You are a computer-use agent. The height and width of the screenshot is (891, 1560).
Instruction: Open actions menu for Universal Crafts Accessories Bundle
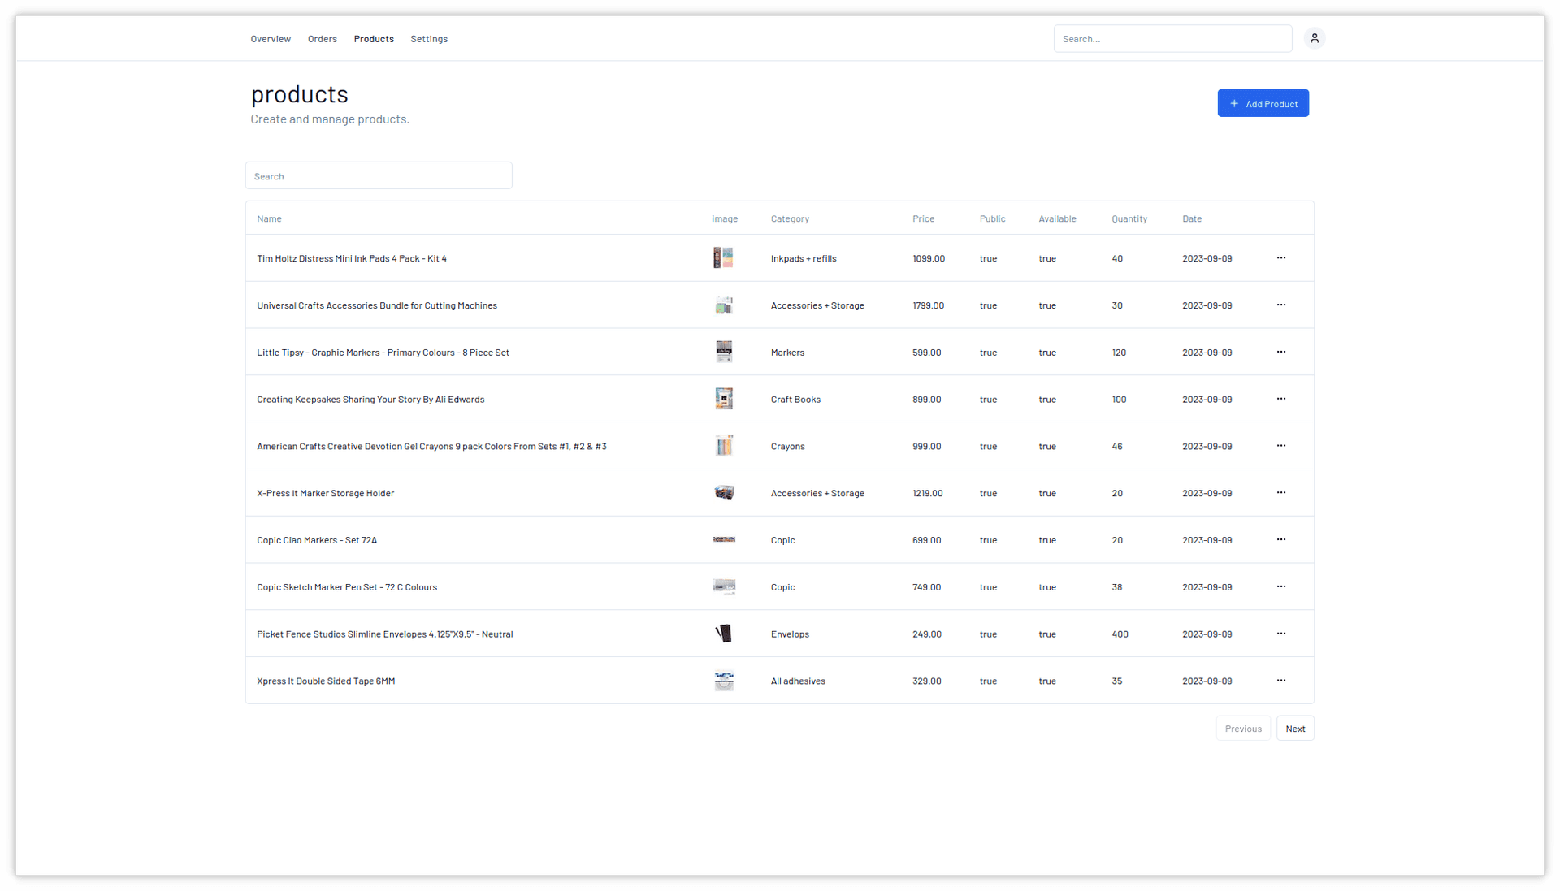[1281, 305]
